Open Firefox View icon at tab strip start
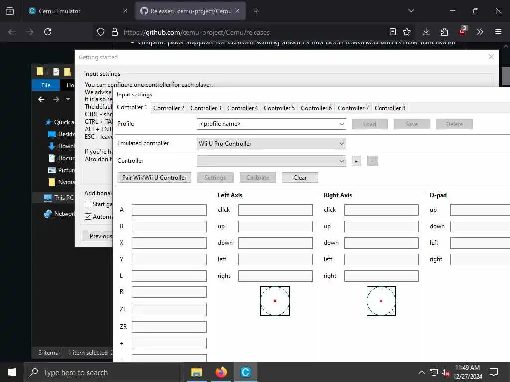510x382 pixels. click(x=10, y=11)
